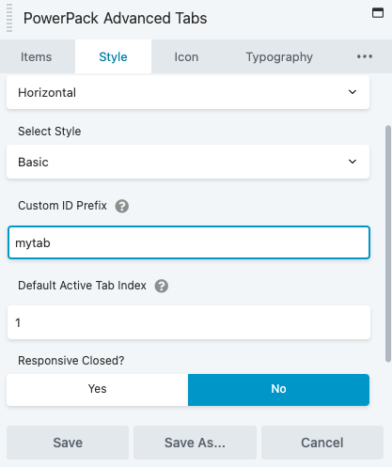Open the Icon tab
This screenshot has height=467, width=392.
(186, 57)
